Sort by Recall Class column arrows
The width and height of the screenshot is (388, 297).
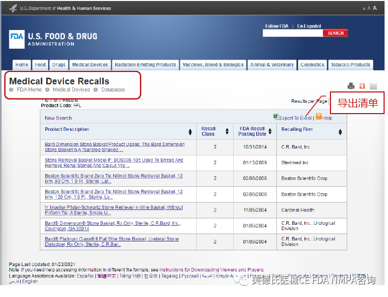(227, 132)
